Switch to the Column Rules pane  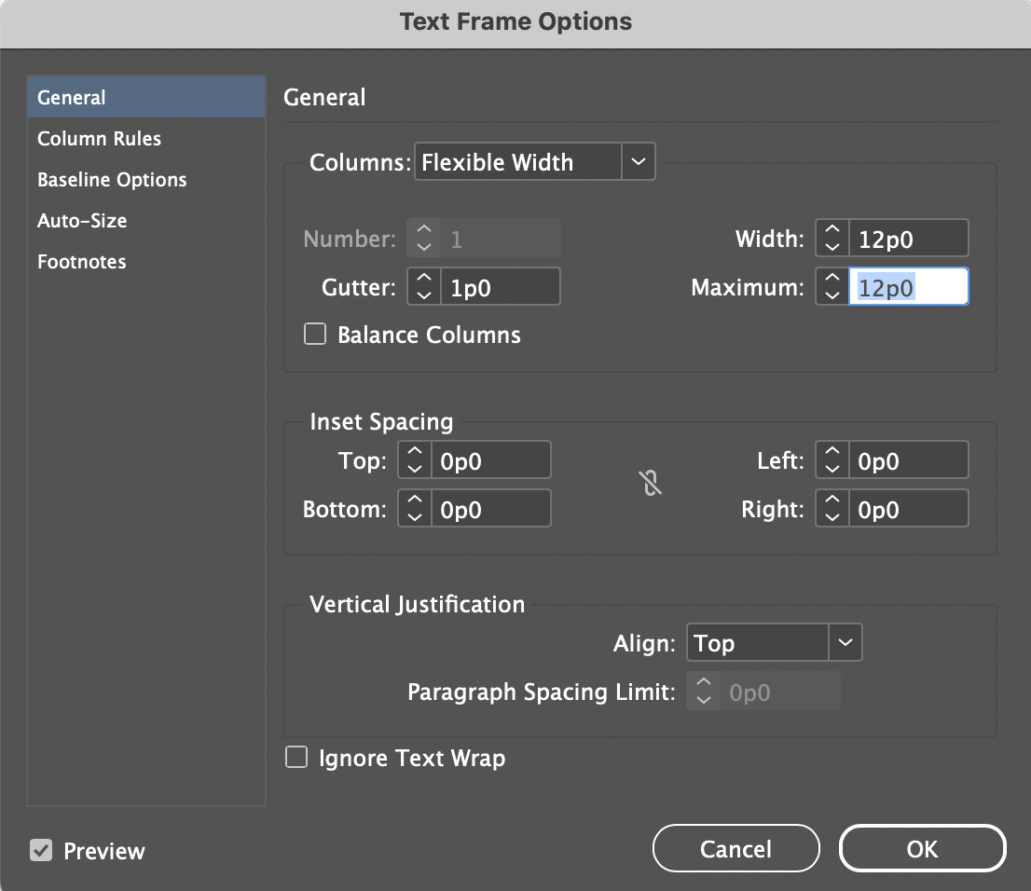point(99,138)
